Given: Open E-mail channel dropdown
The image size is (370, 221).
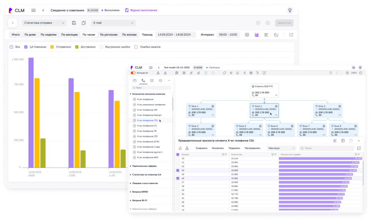Looking at the screenshot, I should (113, 23).
